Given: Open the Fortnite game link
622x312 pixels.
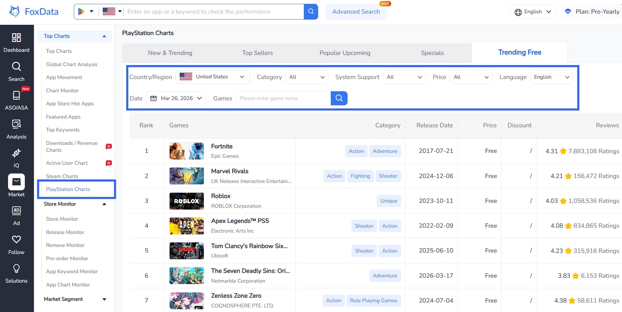Looking at the screenshot, I should (x=222, y=146).
